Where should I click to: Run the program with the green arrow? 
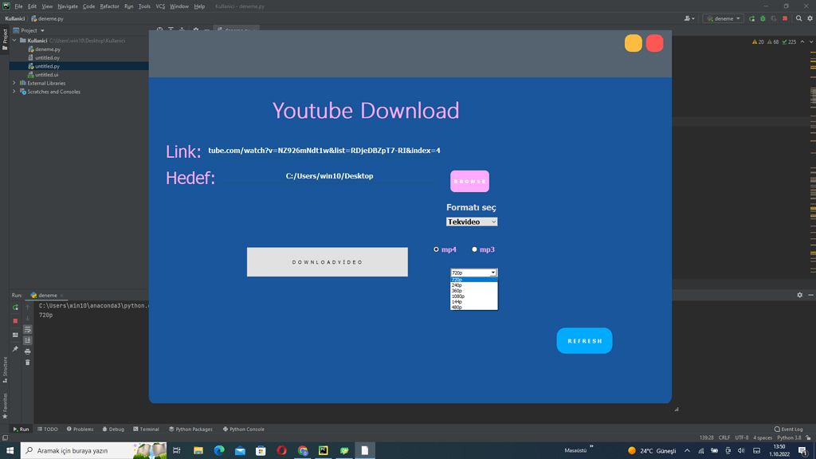coord(751,18)
